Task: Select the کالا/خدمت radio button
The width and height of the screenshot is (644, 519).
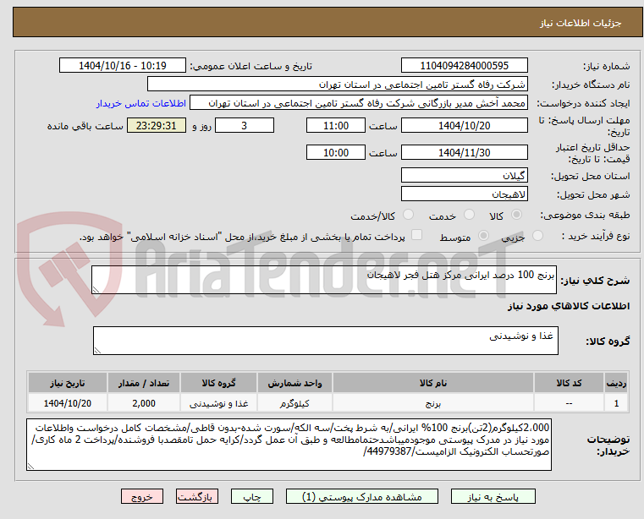Action: tap(408, 215)
